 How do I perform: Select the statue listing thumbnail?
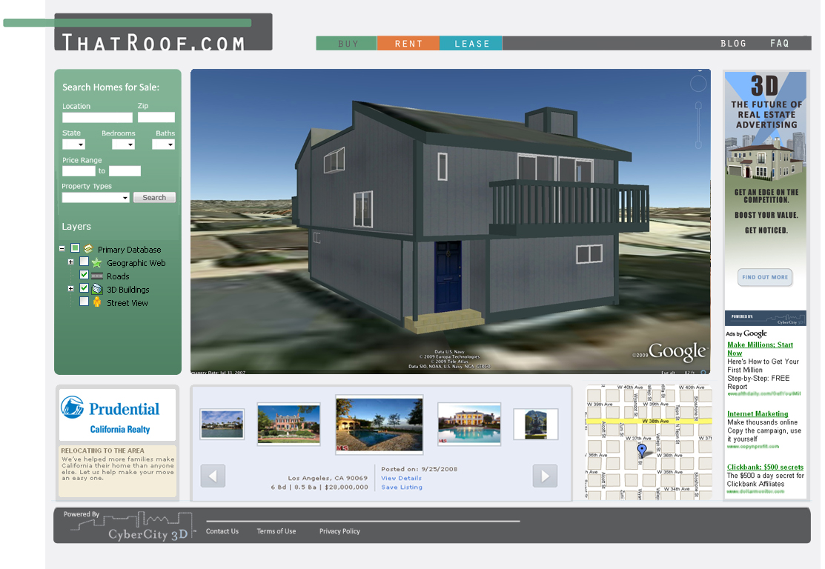(536, 424)
